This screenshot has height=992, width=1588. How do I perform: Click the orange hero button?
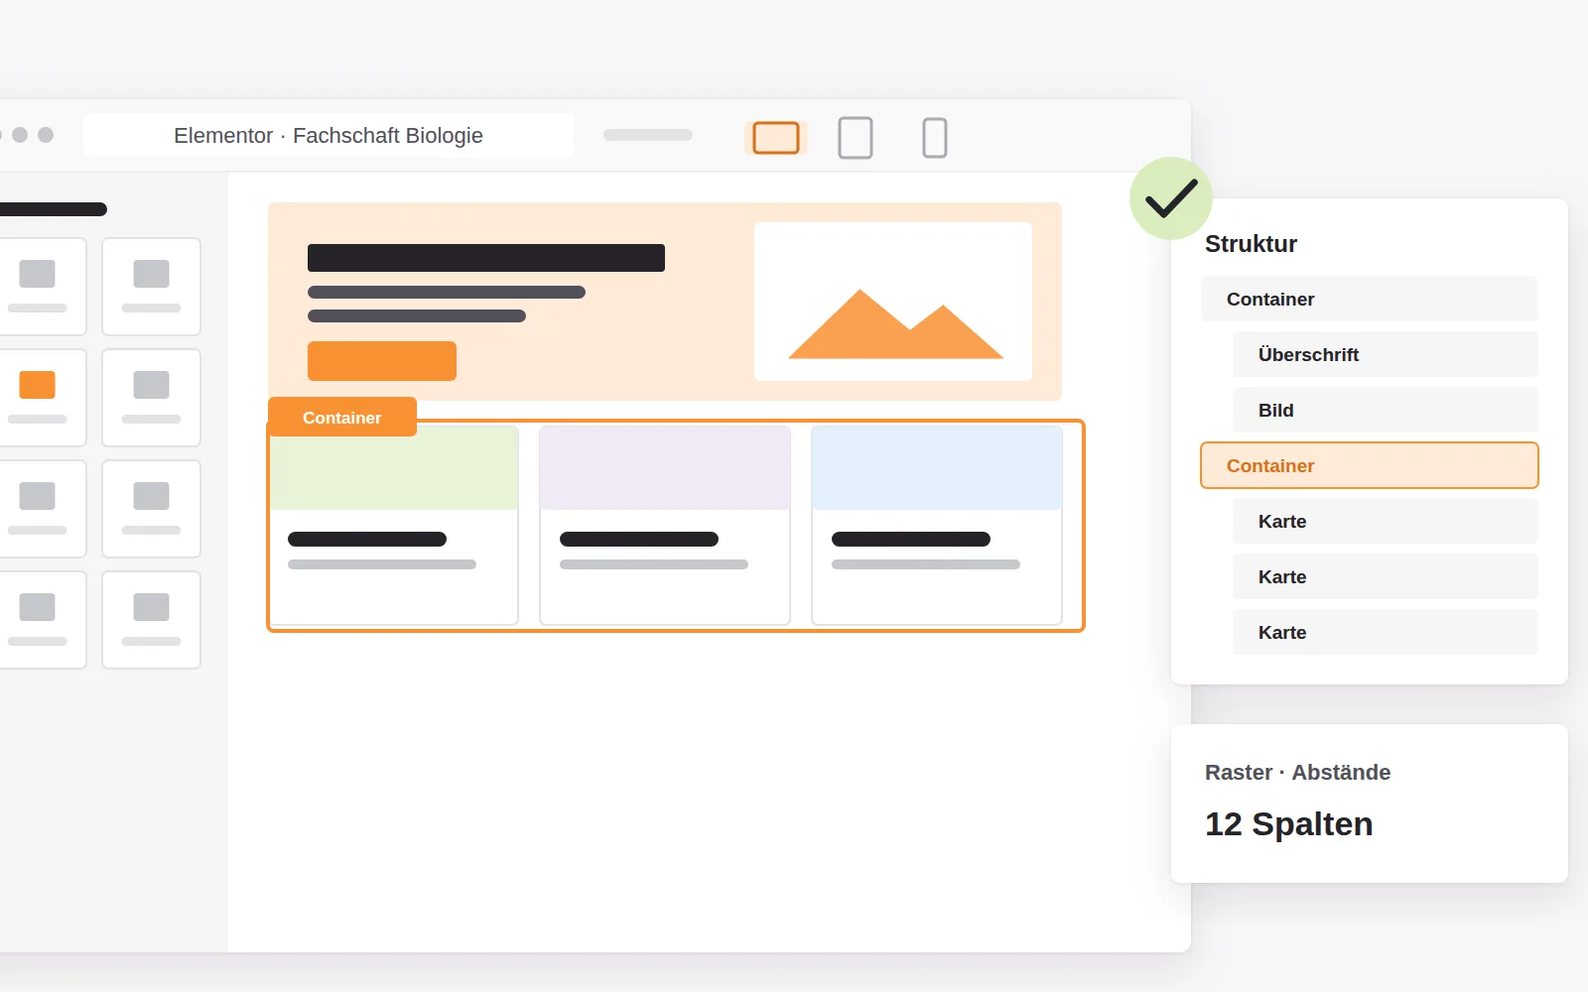[x=382, y=361]
